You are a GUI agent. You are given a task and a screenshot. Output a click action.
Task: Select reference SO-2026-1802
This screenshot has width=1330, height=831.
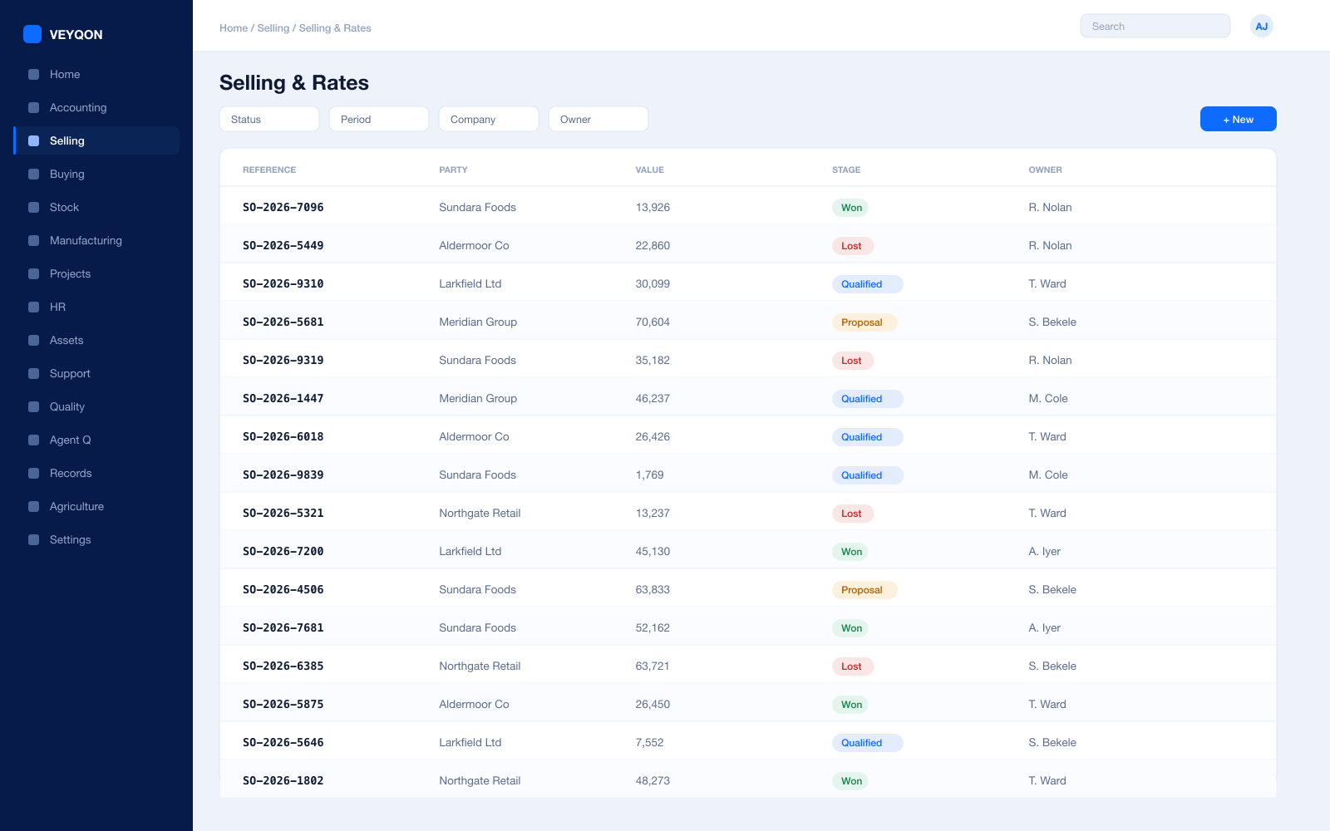pos(283,780)
